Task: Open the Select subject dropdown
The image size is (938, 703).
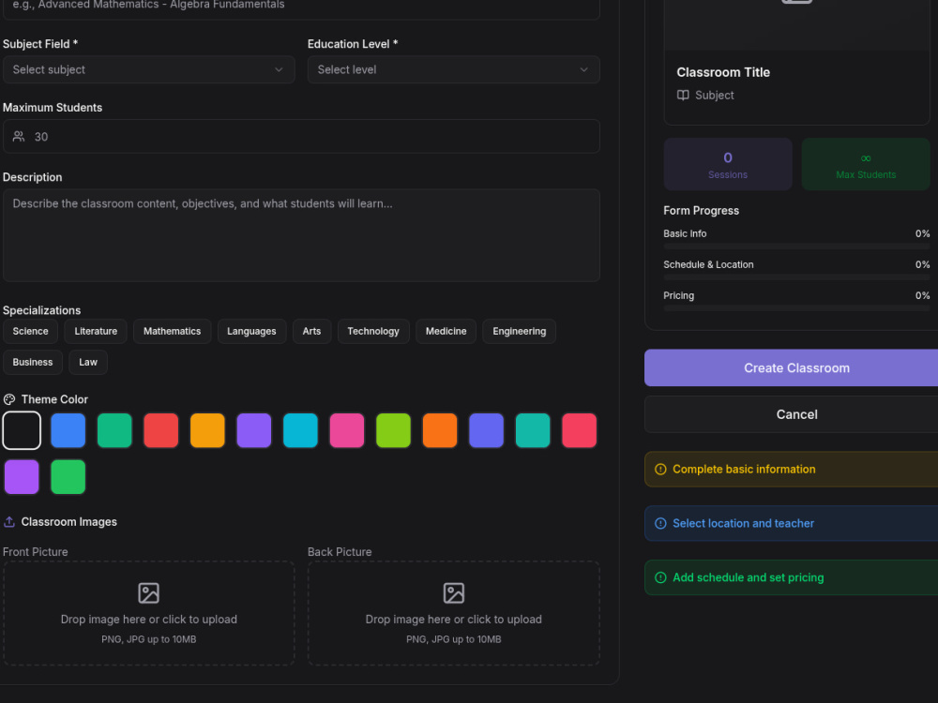Action: click(149, 69)
